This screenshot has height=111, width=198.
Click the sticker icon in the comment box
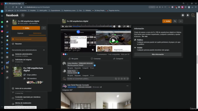tap(127, 79)
